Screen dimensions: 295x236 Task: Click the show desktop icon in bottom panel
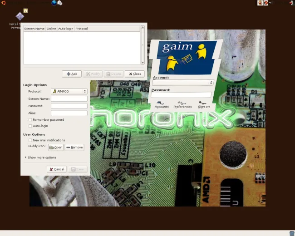[292, 233]
